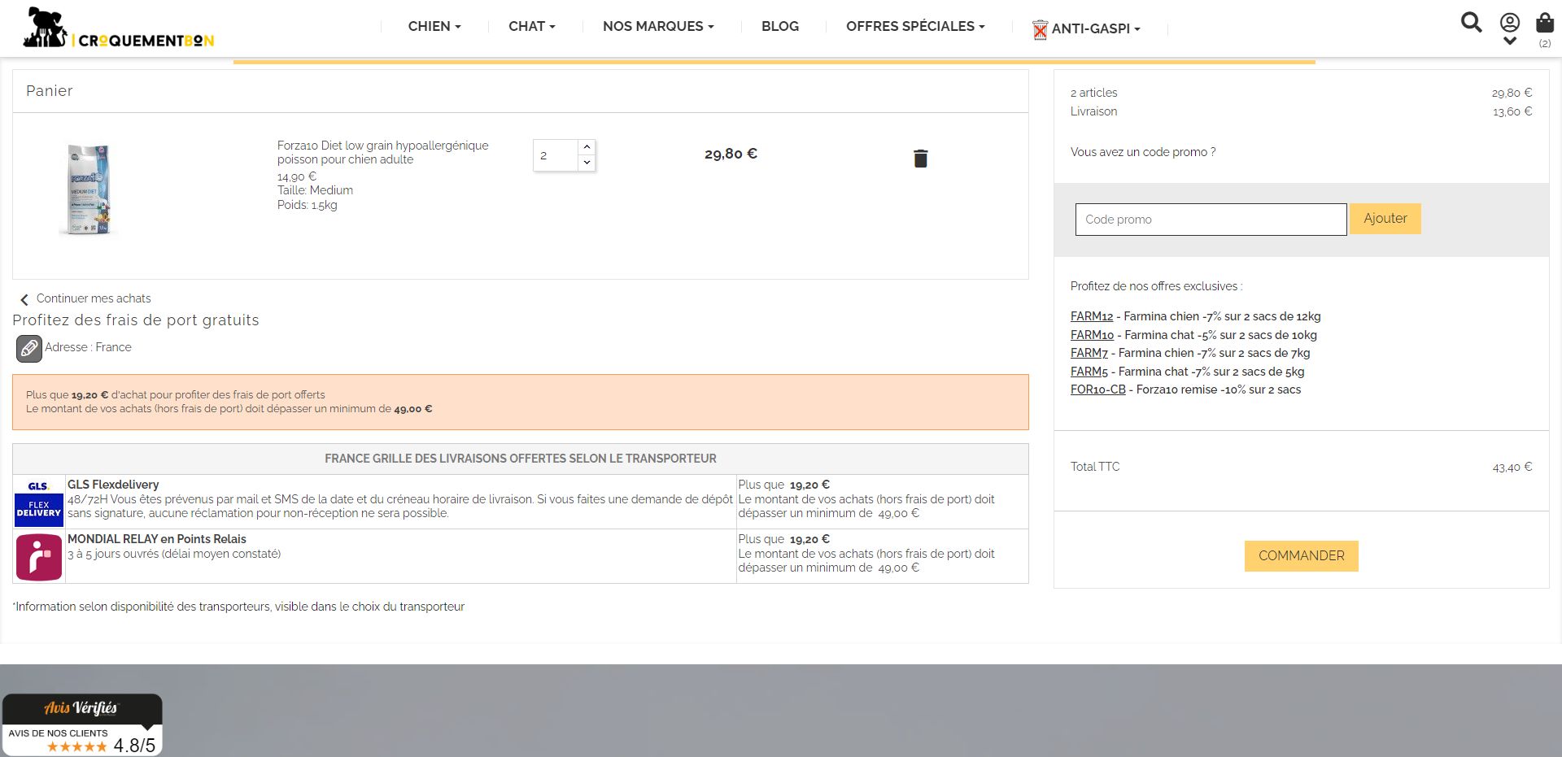Click the Anti-Gaspi crossed bin icon
Viewport: 1562px width, 757px height.
point(1040,30)
